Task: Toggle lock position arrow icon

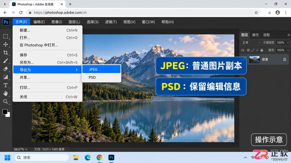Action: point(257,50)
